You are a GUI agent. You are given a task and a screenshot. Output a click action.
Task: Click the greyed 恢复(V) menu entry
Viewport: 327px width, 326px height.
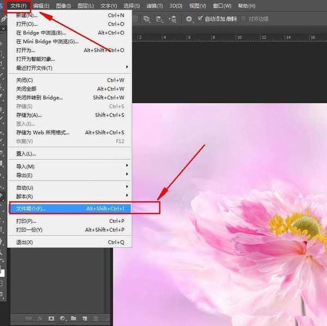click(70, 141)
